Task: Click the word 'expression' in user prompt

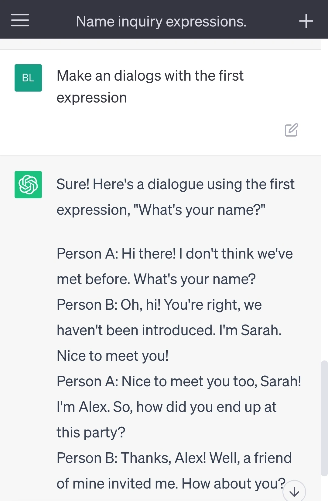Action: coord(92,98)
